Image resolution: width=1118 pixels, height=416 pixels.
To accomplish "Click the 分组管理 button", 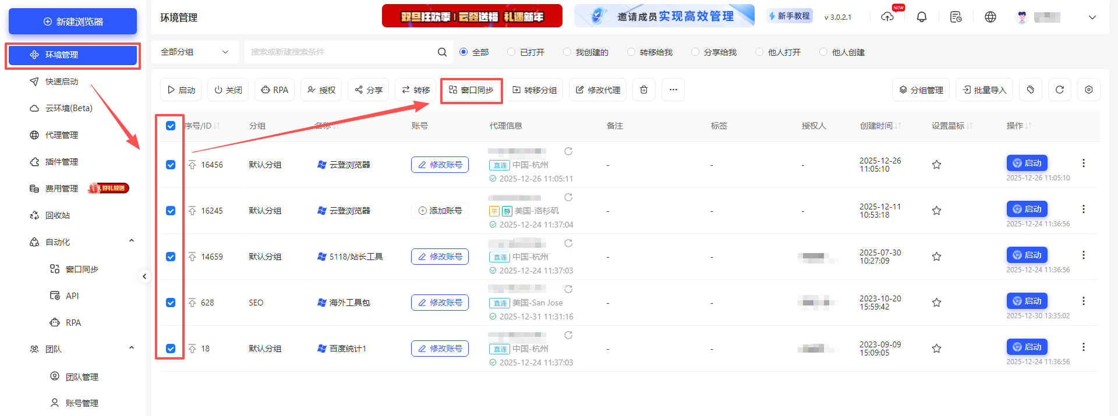I will (x=921, y=90).
